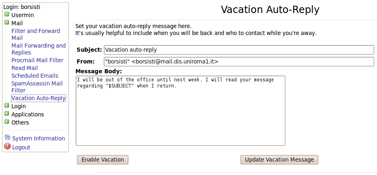
Task: Open the Read Mail module
Action: point(24,68)
